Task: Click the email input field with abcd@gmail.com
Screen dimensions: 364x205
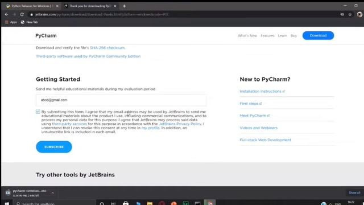Action: [121, 100]
